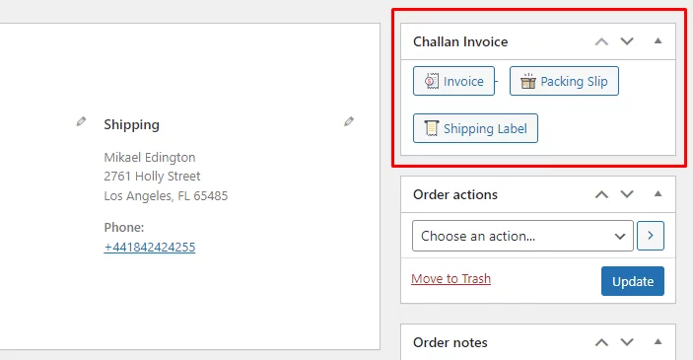Screen dimensions: 693x360
Task: Collapse the Order notes panel
Action: [x=658, y=341]
